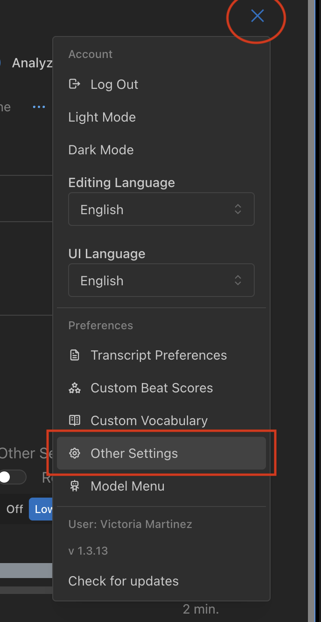Click the Custom Beat Scores stars icon

pos(74,388)
